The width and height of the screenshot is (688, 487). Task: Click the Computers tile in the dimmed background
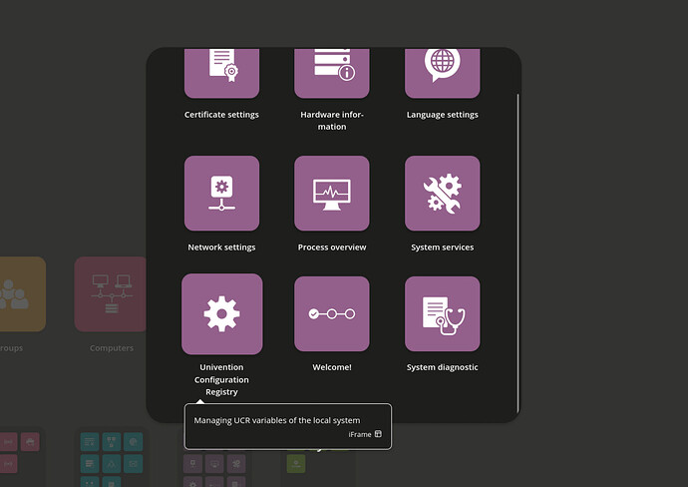[110, 294]
